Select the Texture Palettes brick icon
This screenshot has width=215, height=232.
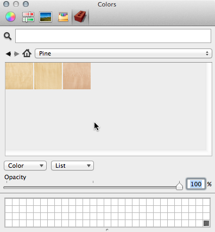tap(80, 16)
